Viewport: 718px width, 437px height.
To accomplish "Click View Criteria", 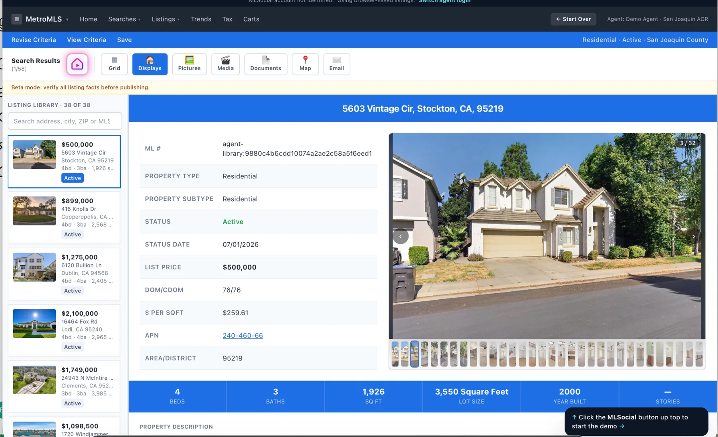I will coord(87,40).
